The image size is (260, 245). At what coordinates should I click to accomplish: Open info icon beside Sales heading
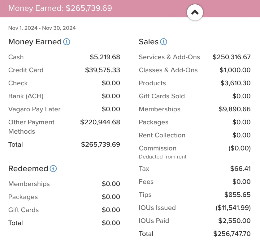coord(163,42)
